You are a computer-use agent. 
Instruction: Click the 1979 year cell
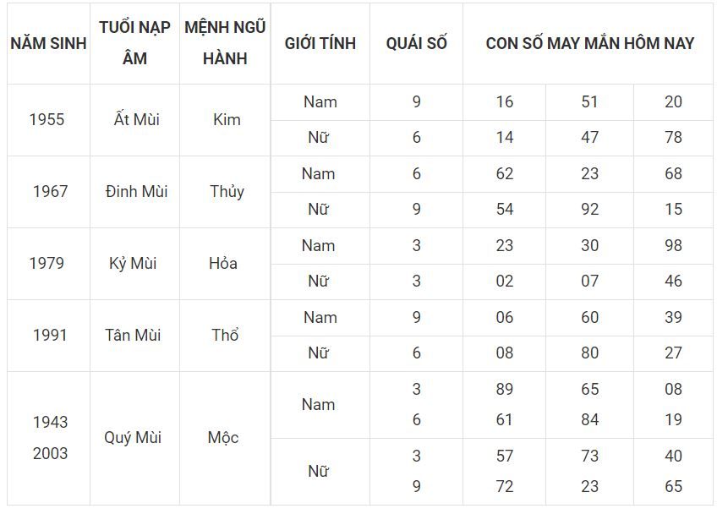click(48, 264)
